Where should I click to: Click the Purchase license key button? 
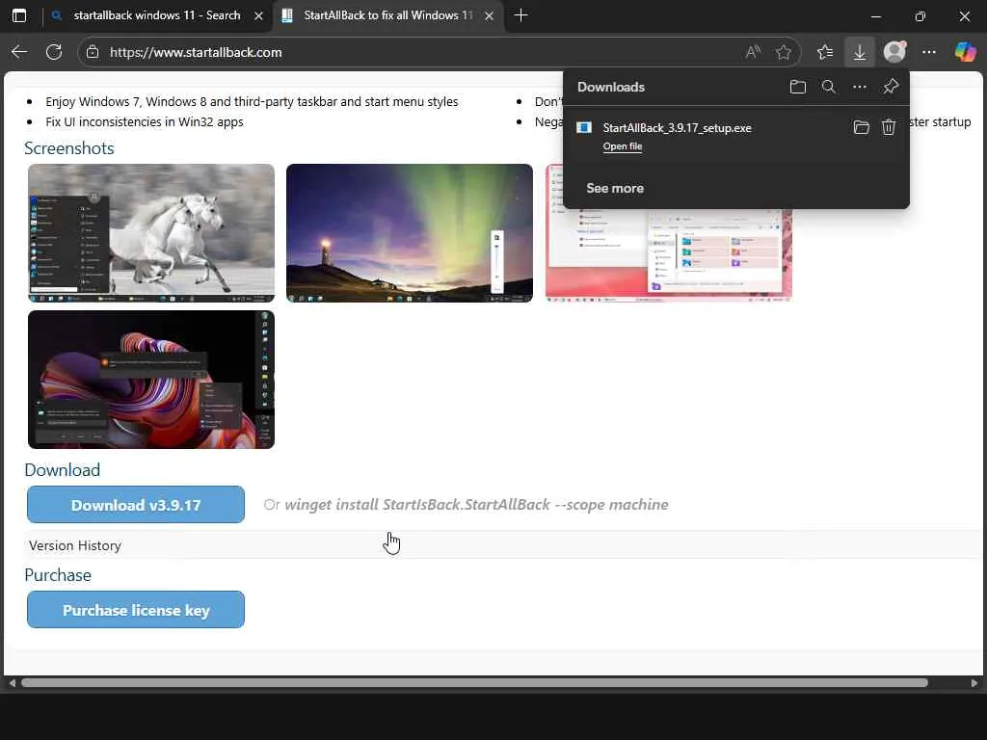tap(136, 610)
